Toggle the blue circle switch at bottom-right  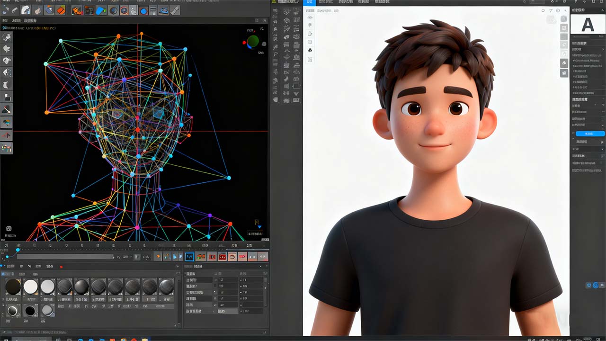595,285
